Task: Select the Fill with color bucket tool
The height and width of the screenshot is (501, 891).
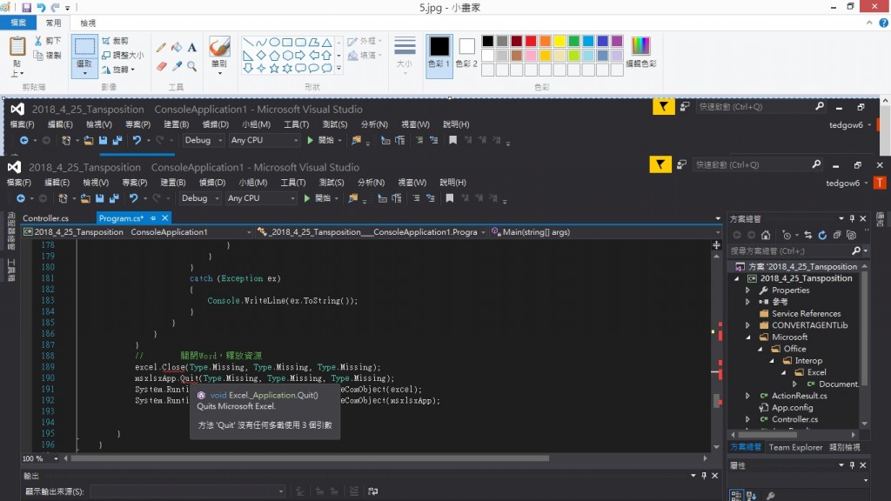Action: [177, 47]
